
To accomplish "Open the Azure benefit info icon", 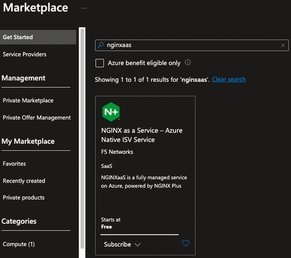I will tap(188, 62).
